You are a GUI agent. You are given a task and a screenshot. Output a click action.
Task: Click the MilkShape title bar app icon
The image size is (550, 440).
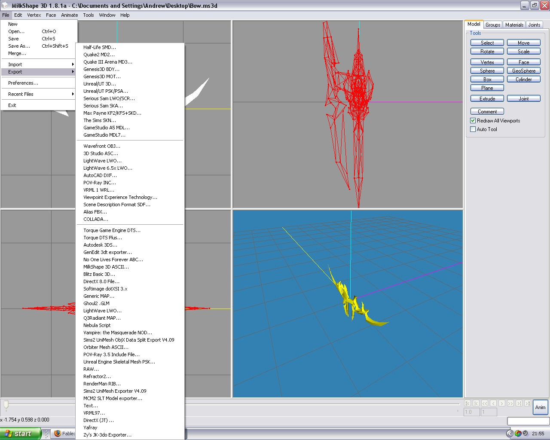coord(5,6)
